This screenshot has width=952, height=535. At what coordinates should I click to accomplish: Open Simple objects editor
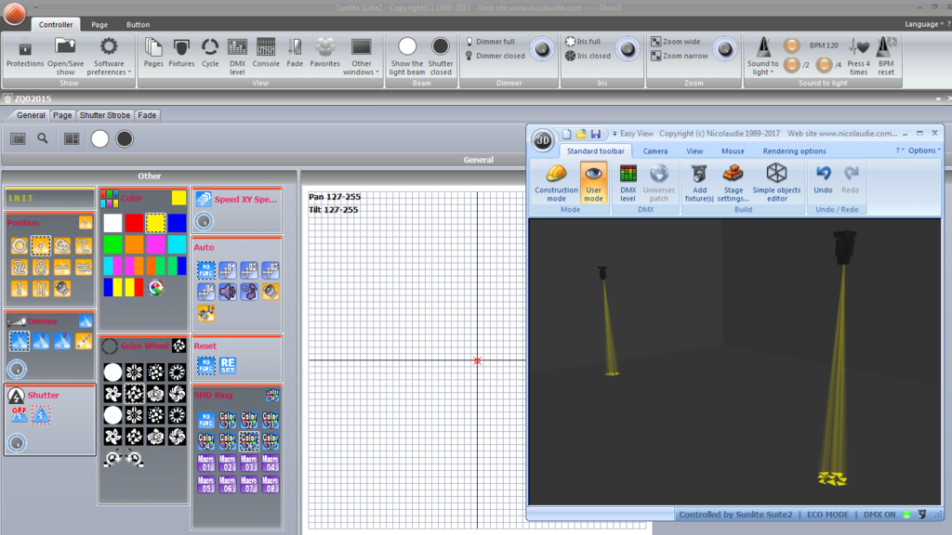(x=776, y=183)
